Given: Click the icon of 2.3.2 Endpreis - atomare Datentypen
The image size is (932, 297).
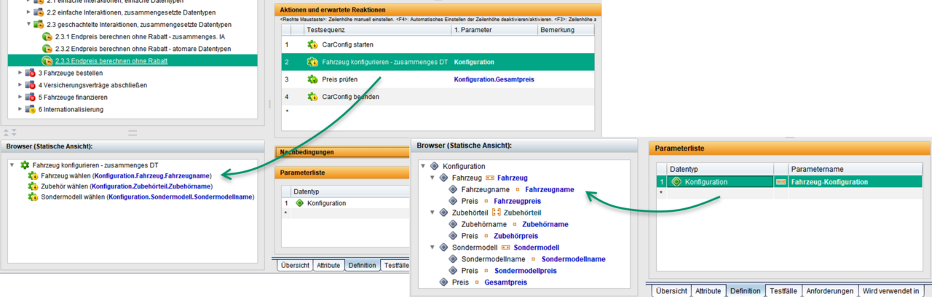Looking at the screenshot, I should coord(47,49).
